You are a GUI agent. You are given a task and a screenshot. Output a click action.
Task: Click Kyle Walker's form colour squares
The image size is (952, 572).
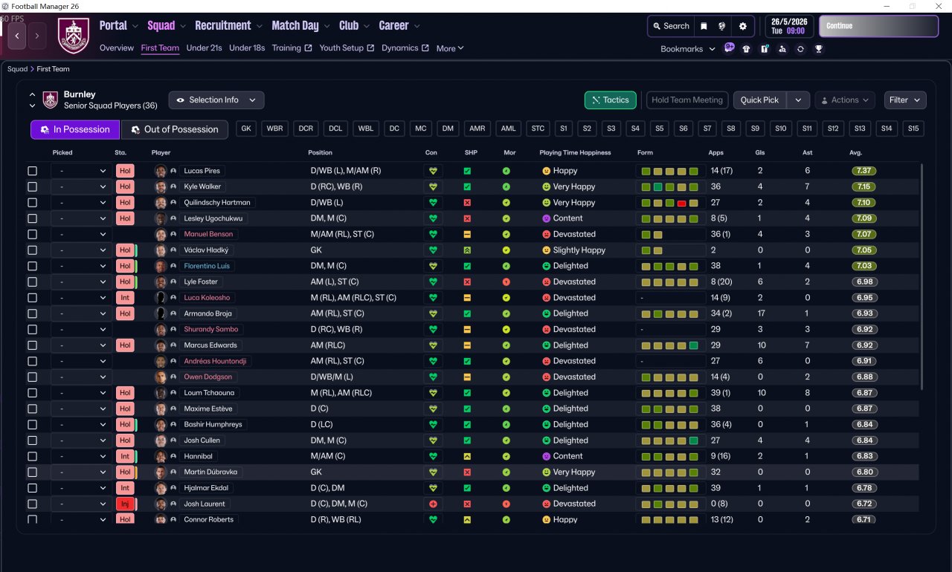pyautogui.click(x=669, y=187)
